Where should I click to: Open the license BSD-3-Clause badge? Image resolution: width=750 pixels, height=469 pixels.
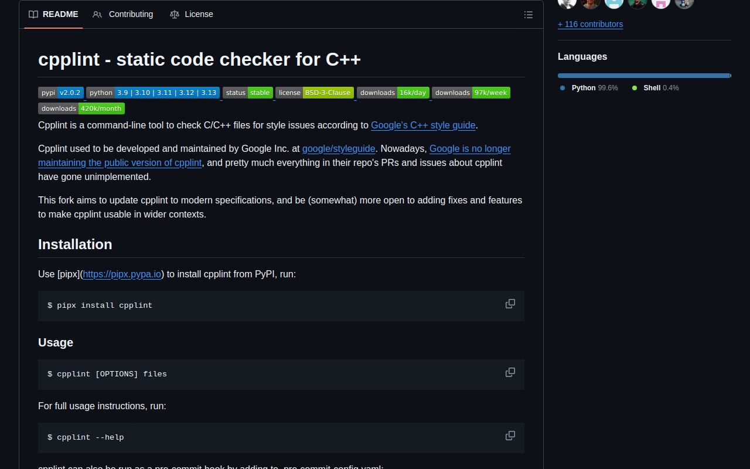click(315, 93)
